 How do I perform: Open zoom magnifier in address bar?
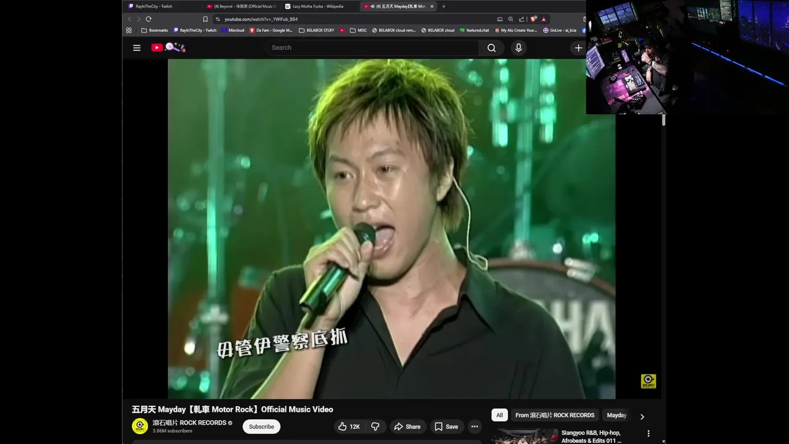pyautogui.click(x=510, y=19)
